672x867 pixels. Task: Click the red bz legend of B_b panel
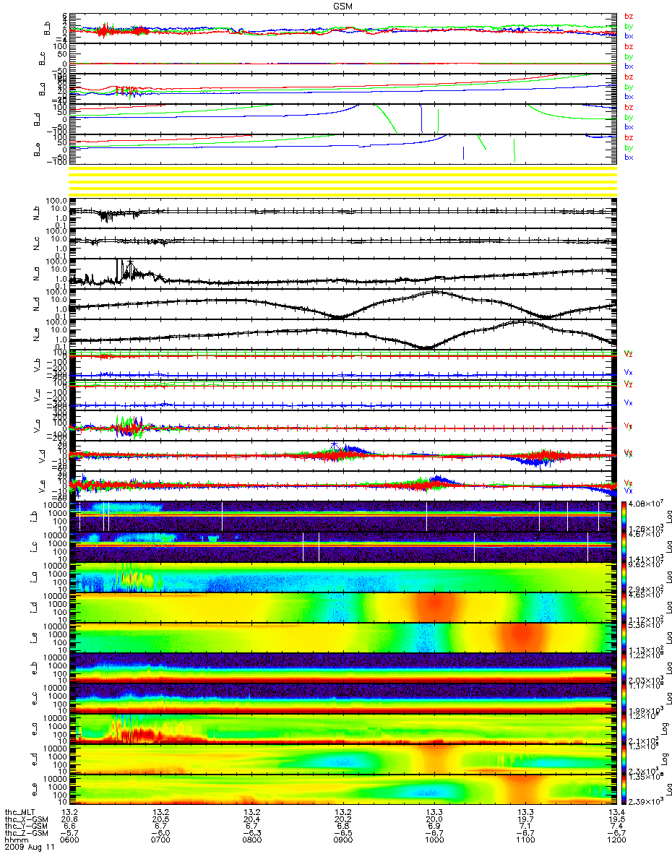tap(629, 16)
